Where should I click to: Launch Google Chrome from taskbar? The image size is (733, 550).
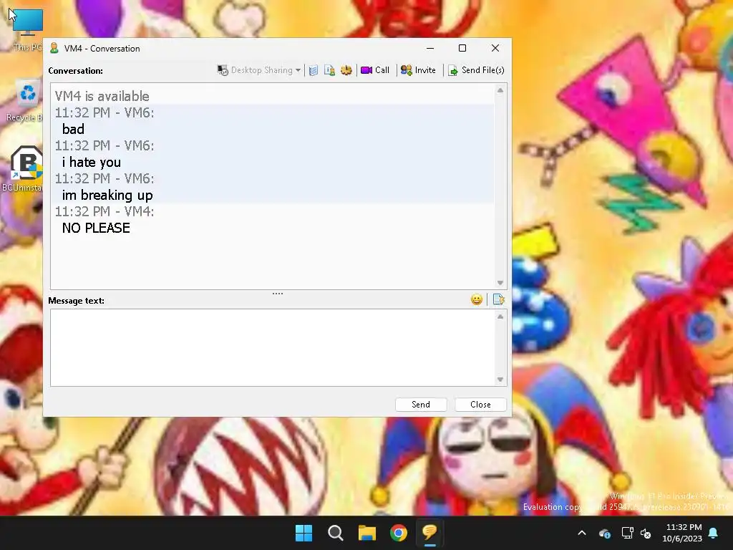point(399,533)
